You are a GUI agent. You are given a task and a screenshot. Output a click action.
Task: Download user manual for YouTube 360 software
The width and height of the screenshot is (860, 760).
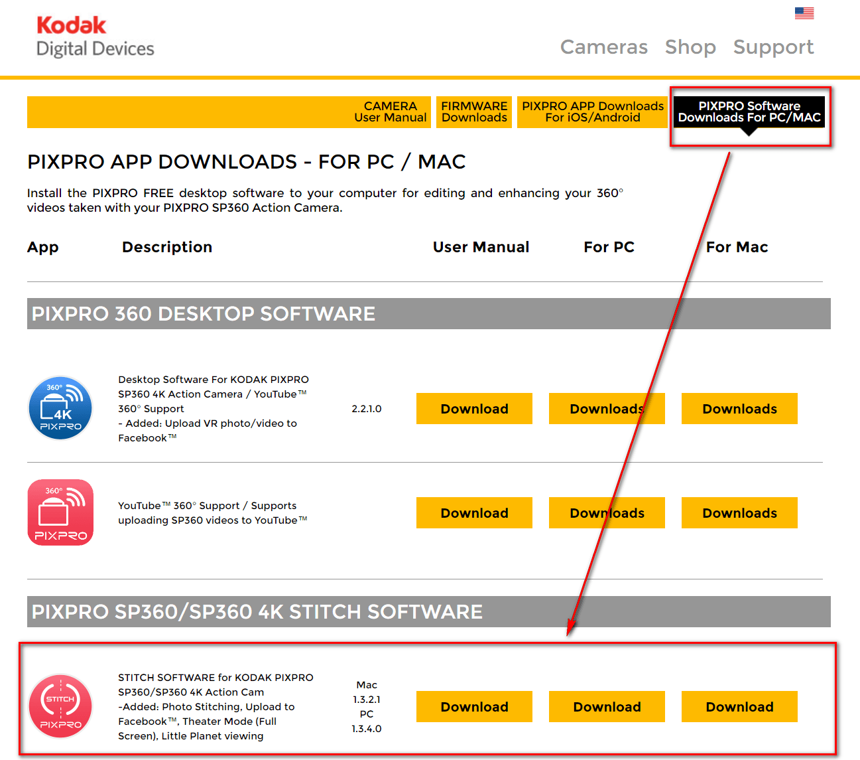[x=474, y=512]
